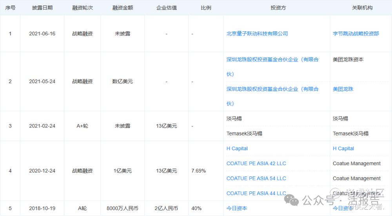Select 未披露 amount in the 2021-06-16 row

click(122, 34)
